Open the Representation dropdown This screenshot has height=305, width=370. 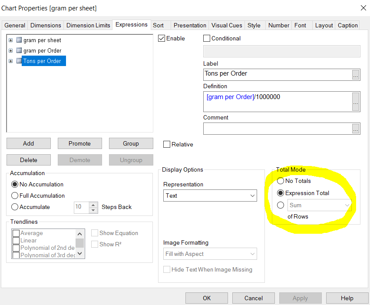pyautogui.click(x=210, y=196)
